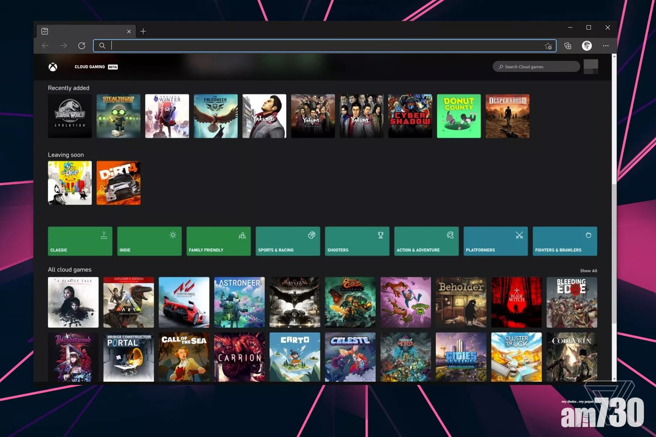Open the Indie category tile
The width and height of the screenshot is (656, 437).
(x=149, y=241)
